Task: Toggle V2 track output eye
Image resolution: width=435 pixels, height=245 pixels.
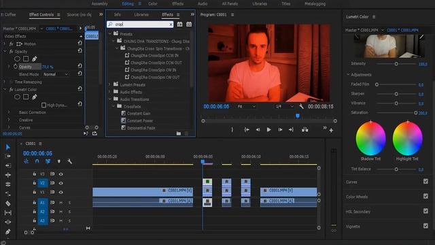Action: coord(60,183)
